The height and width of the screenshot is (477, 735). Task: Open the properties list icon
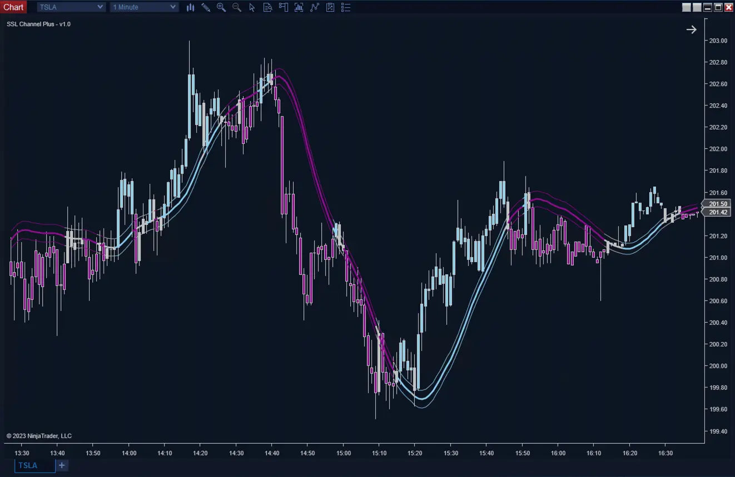click(x=346, y=7)
